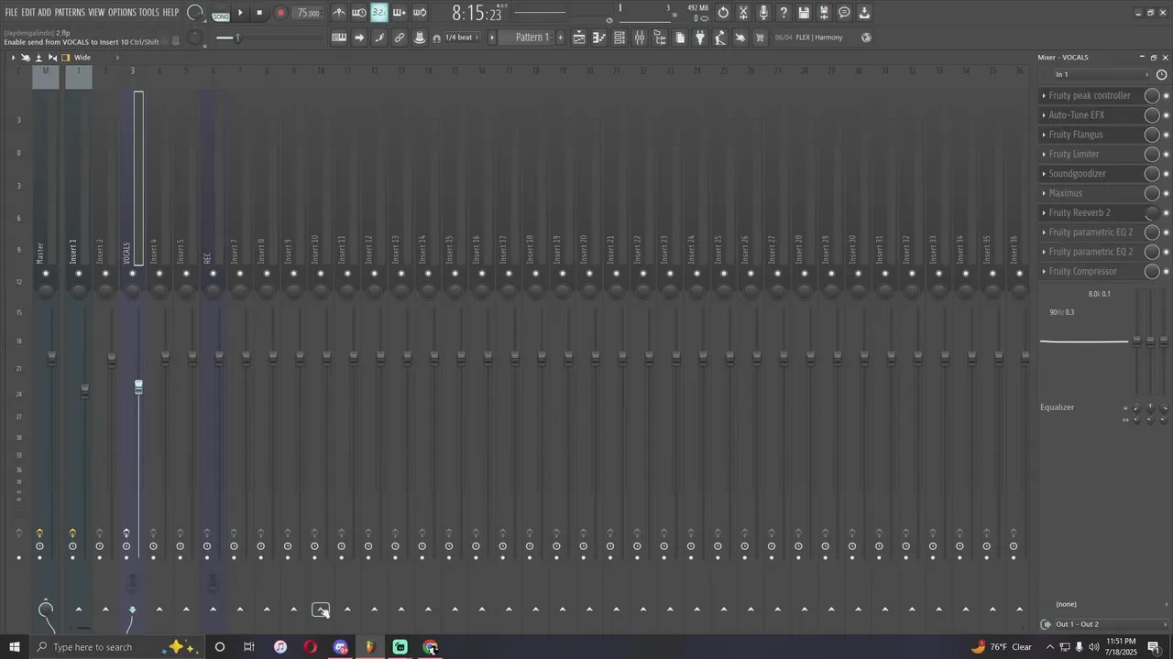The width and height of the screenshot is (1173, 659).
Task: Click the Save project floppy icon
Action: tap(804, 13)
